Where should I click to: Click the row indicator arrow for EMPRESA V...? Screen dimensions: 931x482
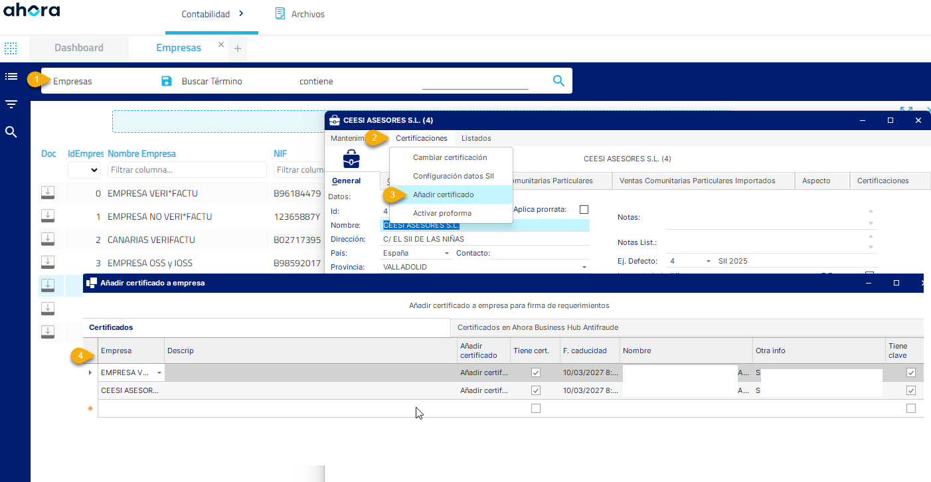90,372
